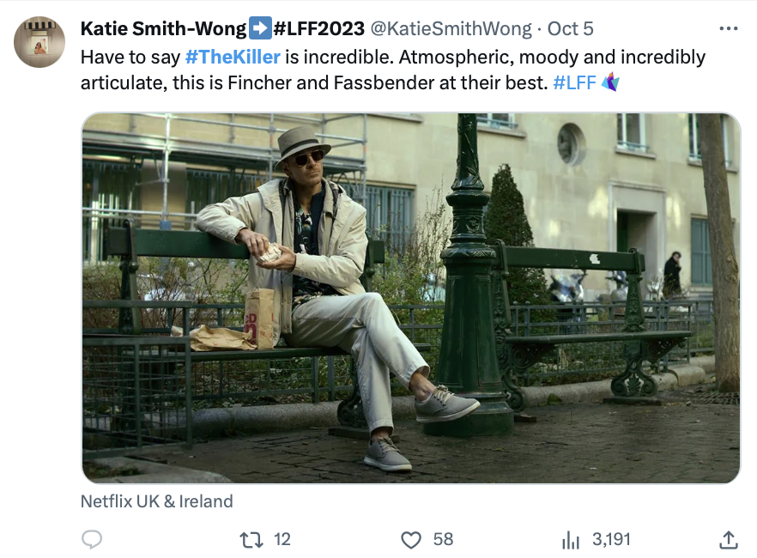Open the Oct 5 timestamp link
This screenshot has width=757, height=558.
[x=570, y=28]
